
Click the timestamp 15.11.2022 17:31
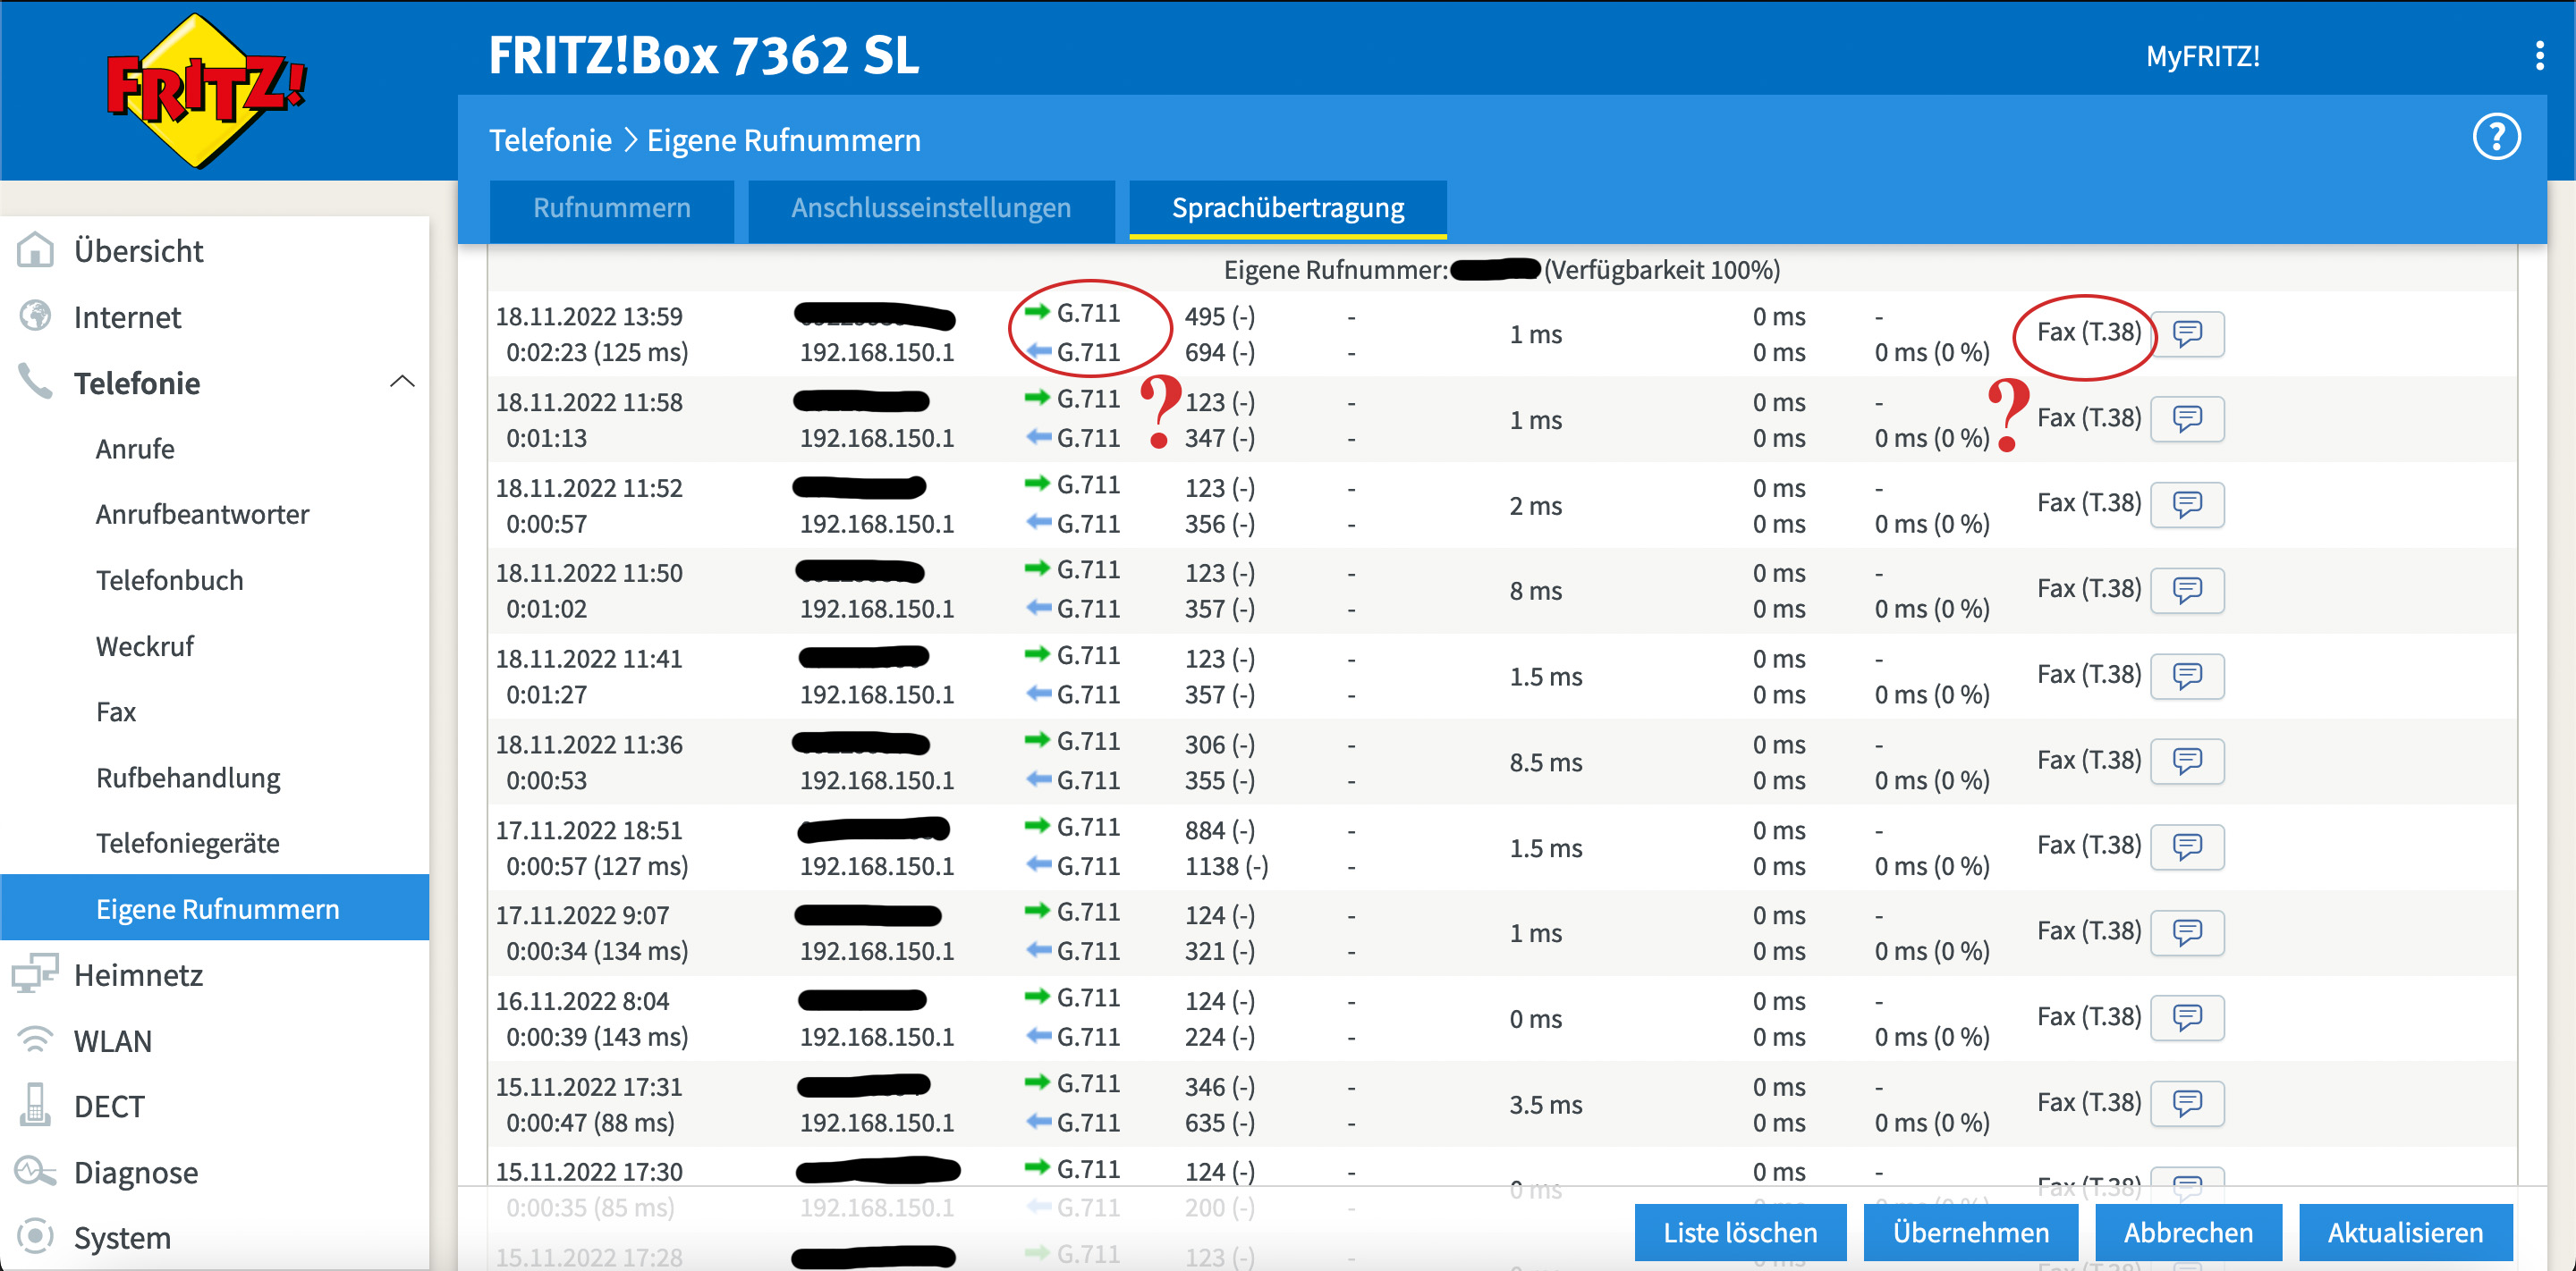[x=589, y=1086]
